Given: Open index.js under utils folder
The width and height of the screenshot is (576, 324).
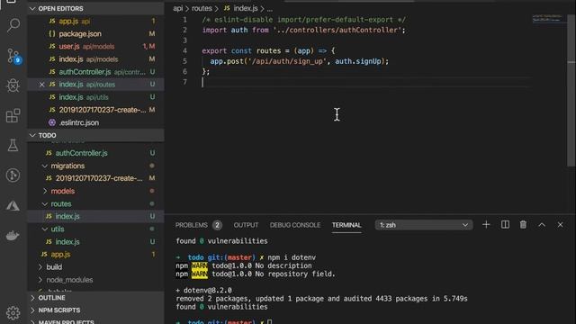Looking at the screenshot, I should 95,242.
